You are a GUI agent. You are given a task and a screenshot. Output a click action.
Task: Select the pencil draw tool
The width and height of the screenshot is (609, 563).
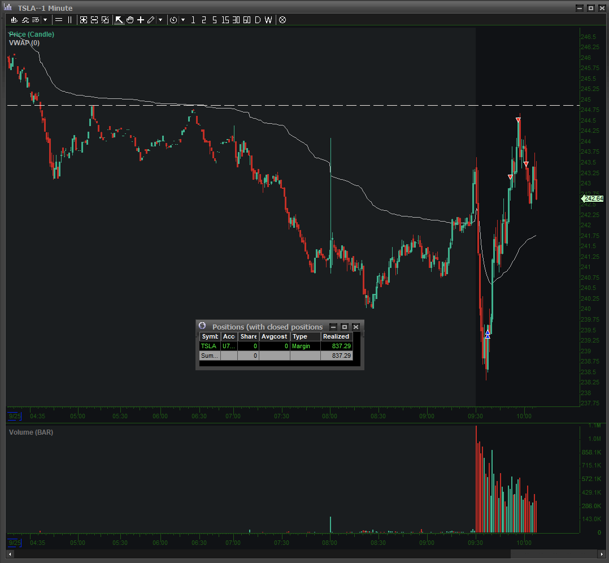151,20
